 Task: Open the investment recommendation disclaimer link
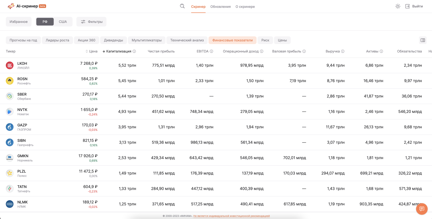(232, 216)
